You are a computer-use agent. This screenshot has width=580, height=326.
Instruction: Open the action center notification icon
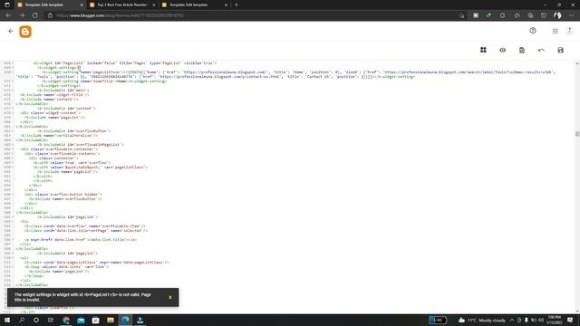click(x=570, y=320)
